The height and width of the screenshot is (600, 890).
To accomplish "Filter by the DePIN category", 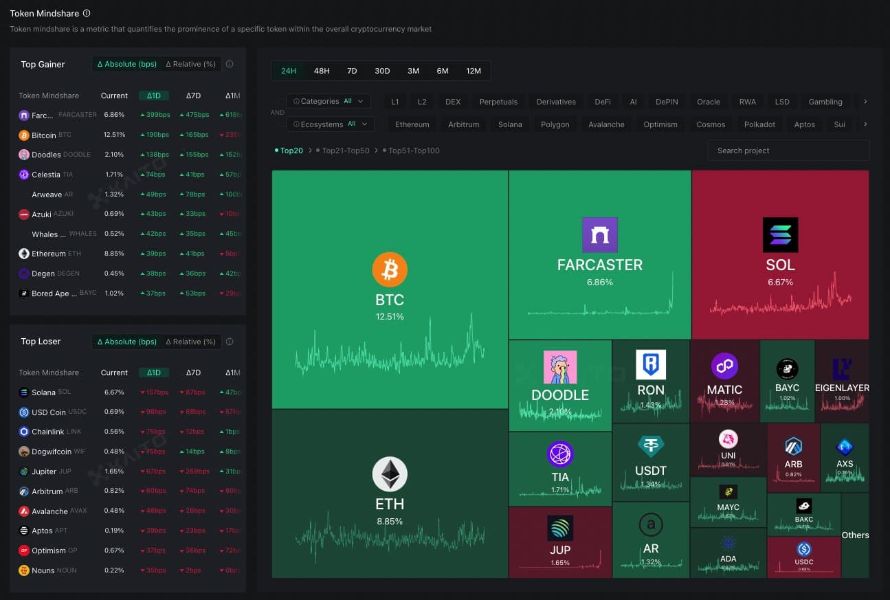I will coord(667,102).
